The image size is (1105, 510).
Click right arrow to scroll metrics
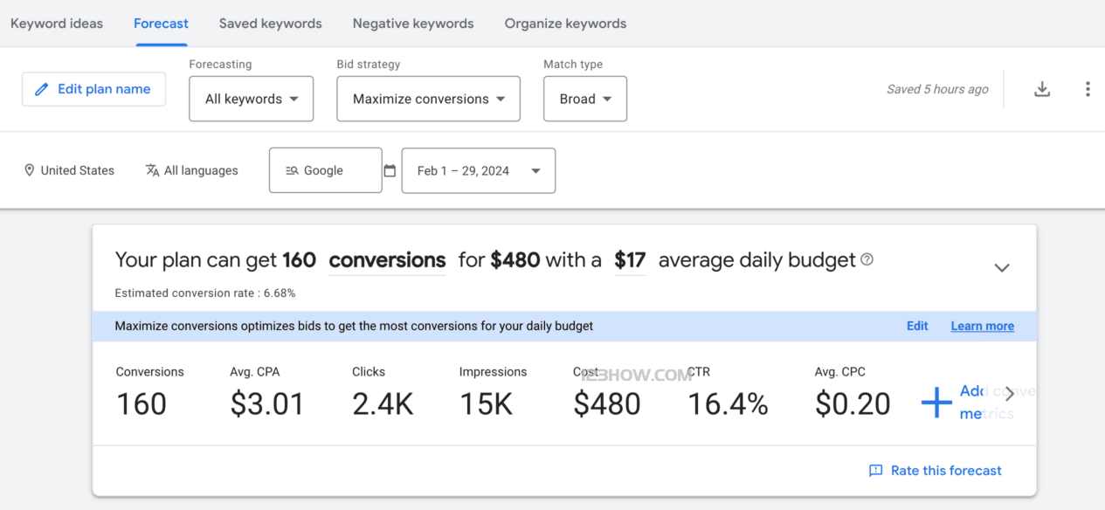(x=1009, y=394)
